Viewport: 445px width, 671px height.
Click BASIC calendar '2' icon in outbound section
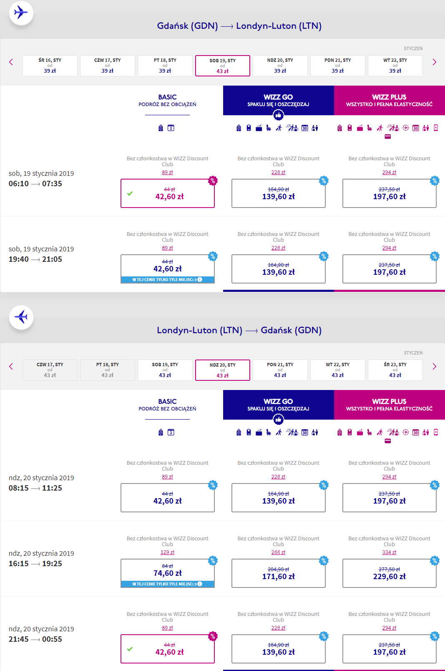click(171, 128)
